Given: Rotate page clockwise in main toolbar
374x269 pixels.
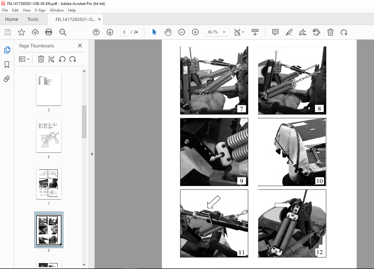Looking at the screenshot, I should coord(344,32).
